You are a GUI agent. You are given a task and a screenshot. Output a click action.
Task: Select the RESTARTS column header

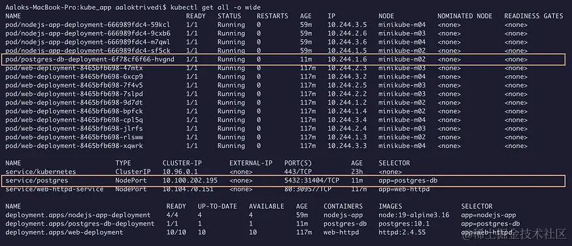click(272, 16)
